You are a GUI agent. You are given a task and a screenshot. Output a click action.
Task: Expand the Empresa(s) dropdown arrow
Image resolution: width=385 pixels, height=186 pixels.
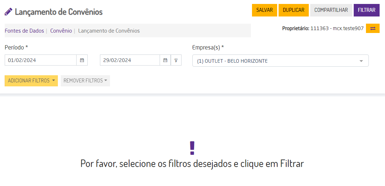(x=361, y=61)
